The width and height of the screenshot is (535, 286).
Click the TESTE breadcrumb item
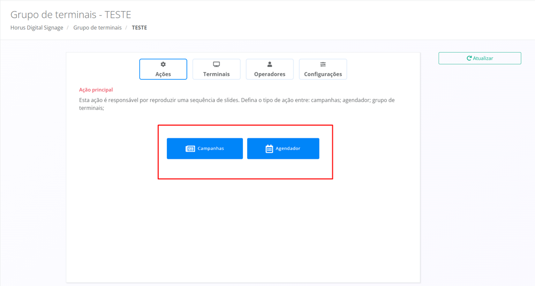point(139,28)
